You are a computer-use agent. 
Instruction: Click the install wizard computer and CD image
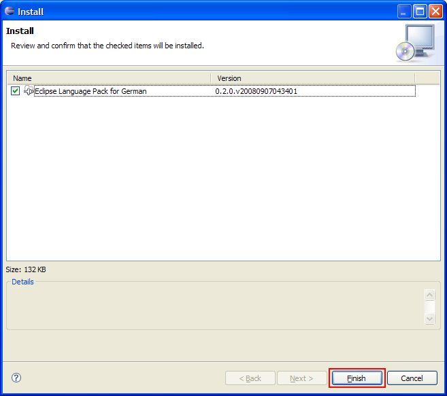[x=416, y=43]
